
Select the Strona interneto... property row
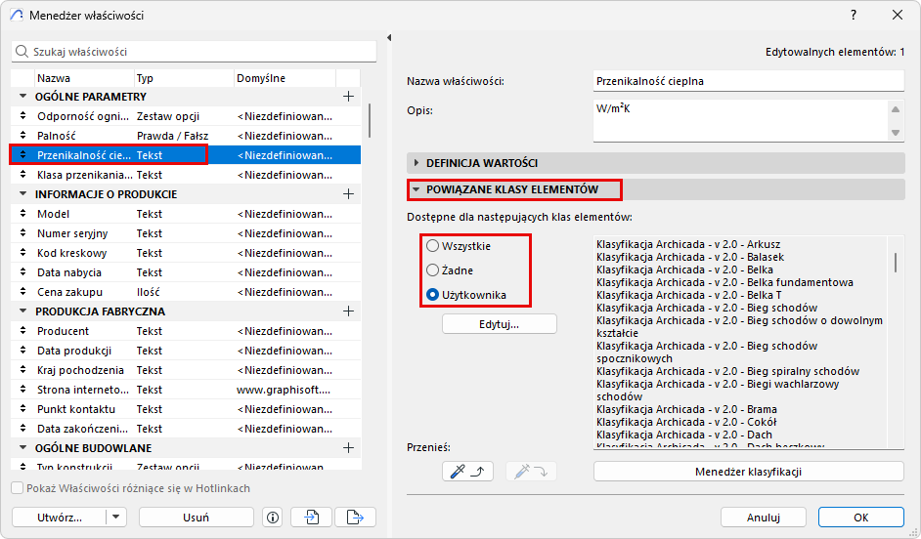[x=186, y=390]
